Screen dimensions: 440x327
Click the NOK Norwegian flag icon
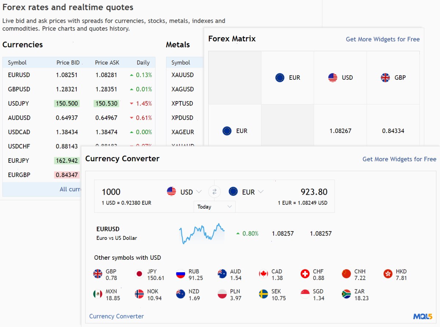(x=139, y=294)
